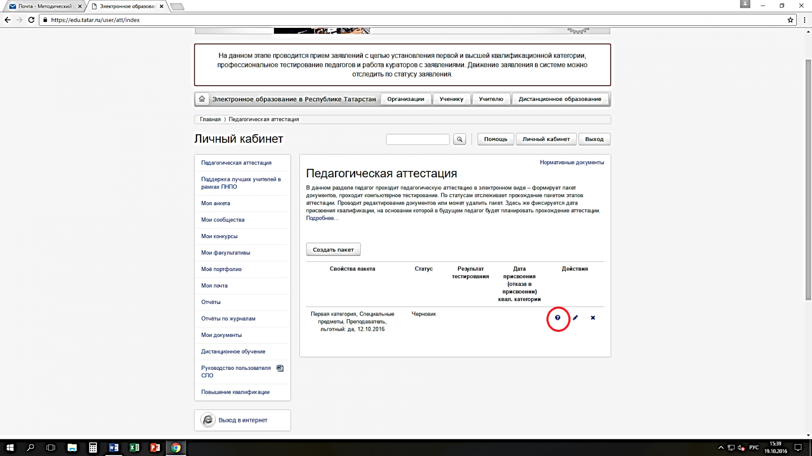Open the Chrome menu with three dots
Viewport: 812px width, 456px height.
804,20
